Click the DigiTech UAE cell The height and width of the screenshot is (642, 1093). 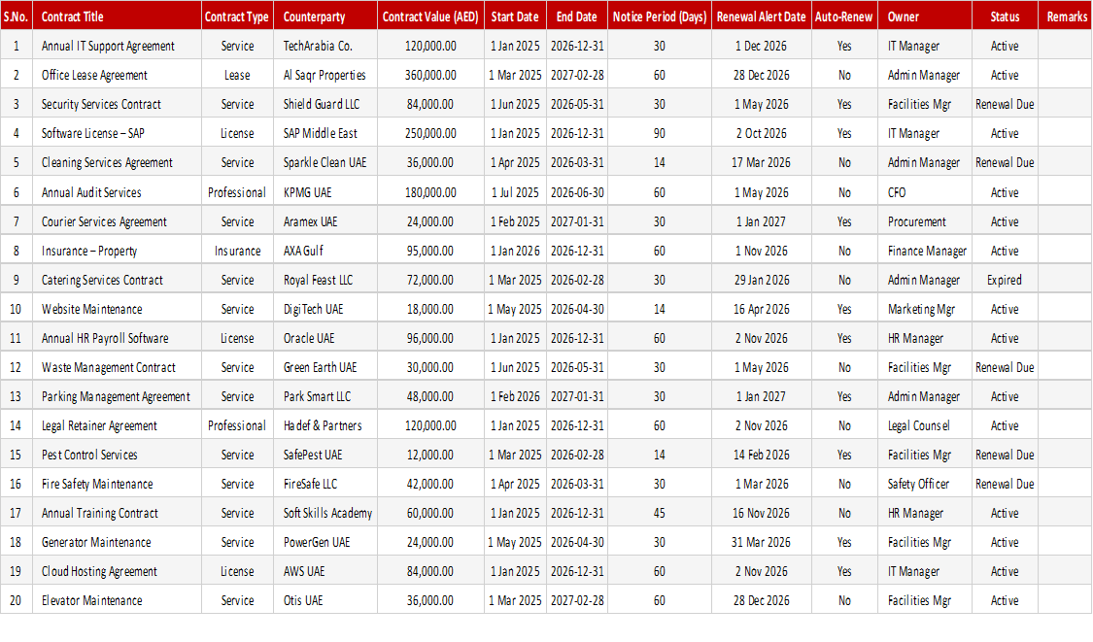point(325,309)
